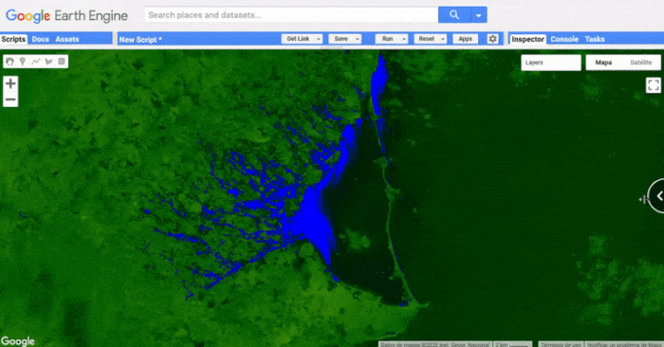Viewport: 664px width, 347px height.
Task: Click the Reset button
Action: pos(427,39)
